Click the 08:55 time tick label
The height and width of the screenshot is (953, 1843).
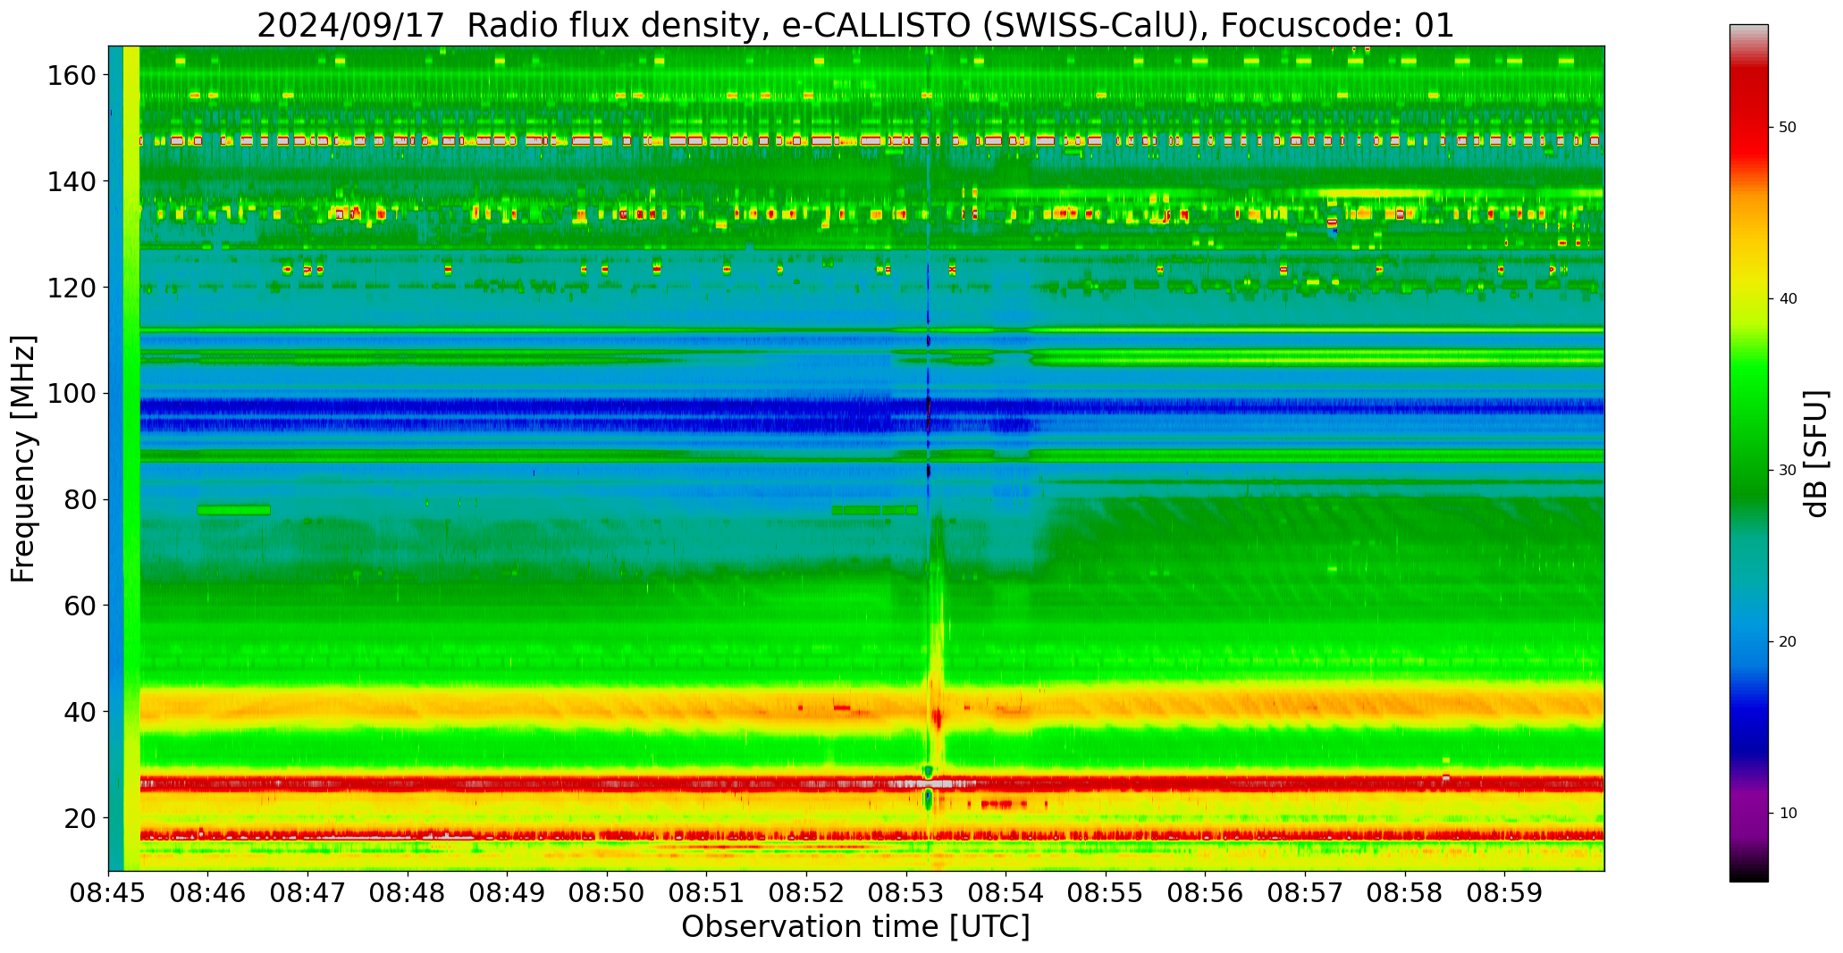coord(1106,894)
